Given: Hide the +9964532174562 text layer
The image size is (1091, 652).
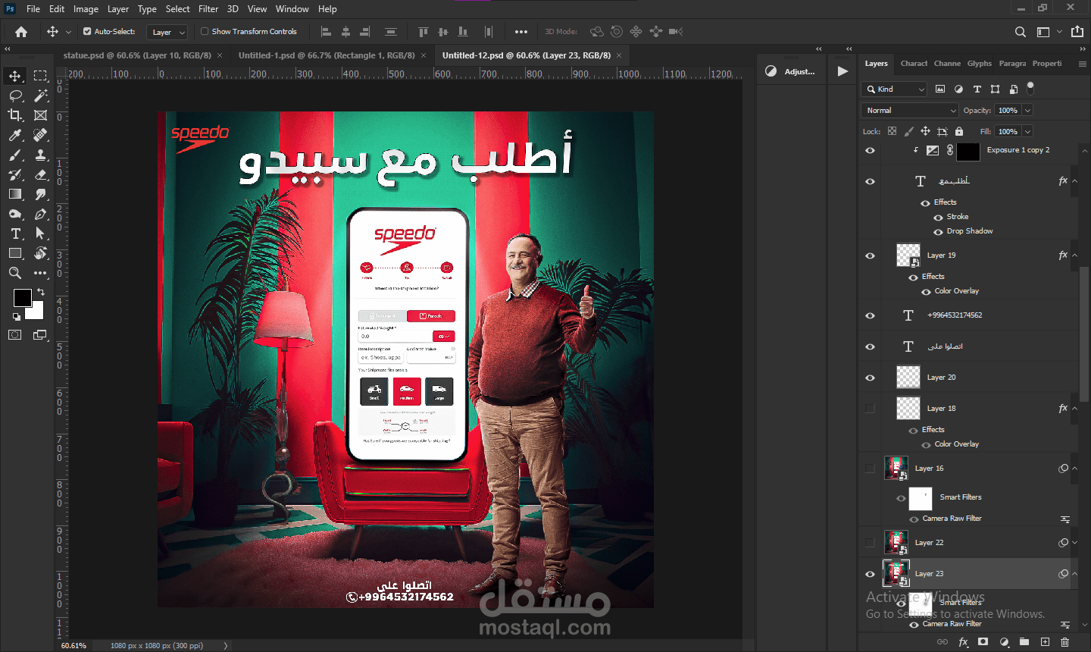Looking at the screenshot, I should click(x=870, y=315).
